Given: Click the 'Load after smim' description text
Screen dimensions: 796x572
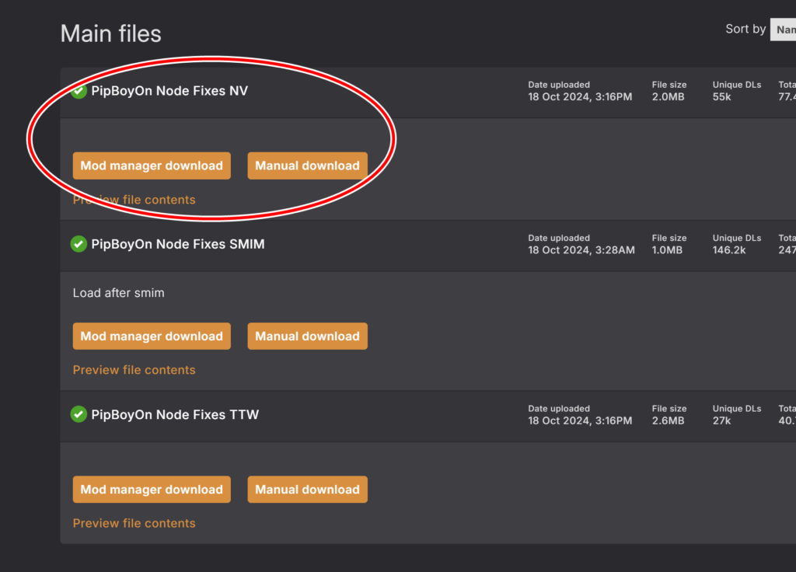Looking at the screenshot, I should 118,293.
